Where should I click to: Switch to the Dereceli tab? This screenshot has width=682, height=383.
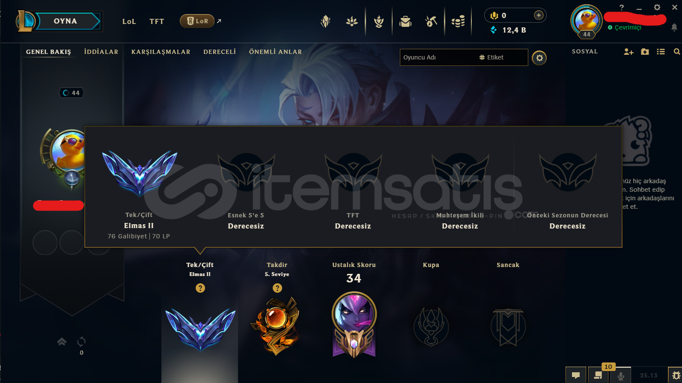pyautogui.click(x=220, y=52)
